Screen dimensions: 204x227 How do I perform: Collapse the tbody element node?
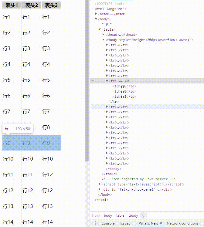pos(103,39)
